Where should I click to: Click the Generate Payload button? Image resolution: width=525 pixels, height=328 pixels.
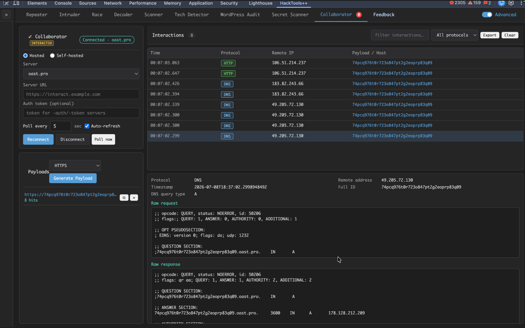(x=73, y=178)
